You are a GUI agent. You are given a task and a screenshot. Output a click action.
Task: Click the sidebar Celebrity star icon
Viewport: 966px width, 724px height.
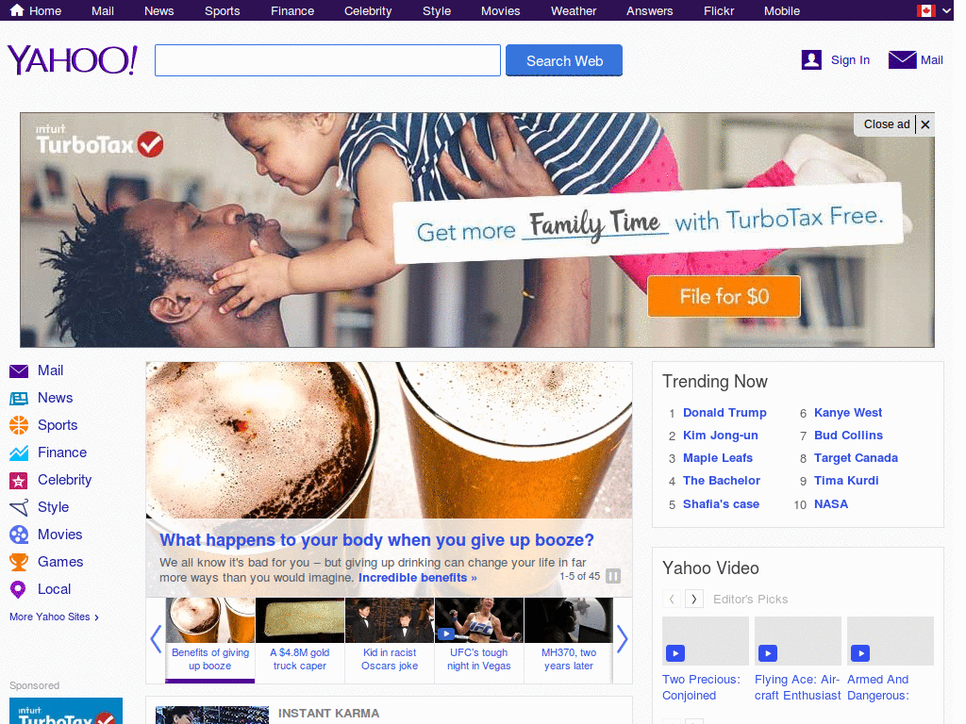tap(19, 480)
